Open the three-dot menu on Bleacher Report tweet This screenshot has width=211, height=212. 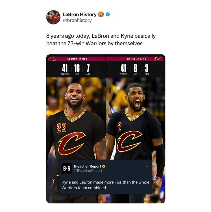148,166
